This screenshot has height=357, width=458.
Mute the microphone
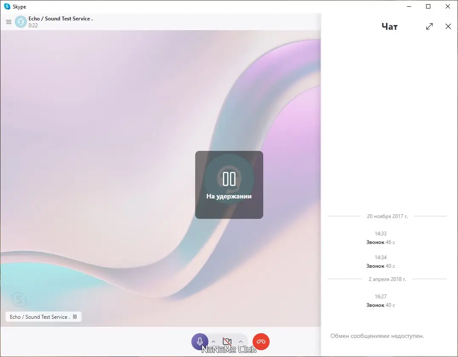[x=200, y=342]
